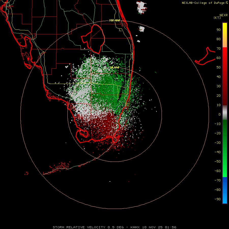Click the 80 value on velocity scale
The height and width of the screenshot is (229, 229).
tap(219, 39)
